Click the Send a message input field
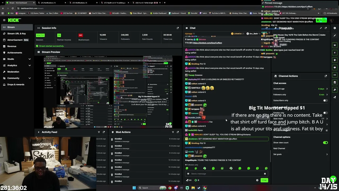The width and height of the screenshot is (339, 191). tap(227, 174)
